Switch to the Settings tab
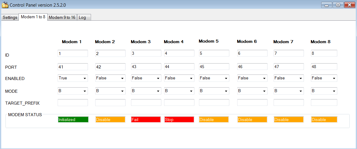The height and width of the screenshot is (149, 357). tap(10, 17)
